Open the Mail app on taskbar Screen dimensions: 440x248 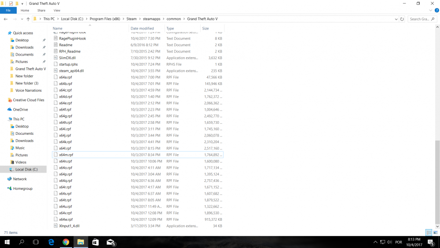pyautogui.click(x=110, y=242)
